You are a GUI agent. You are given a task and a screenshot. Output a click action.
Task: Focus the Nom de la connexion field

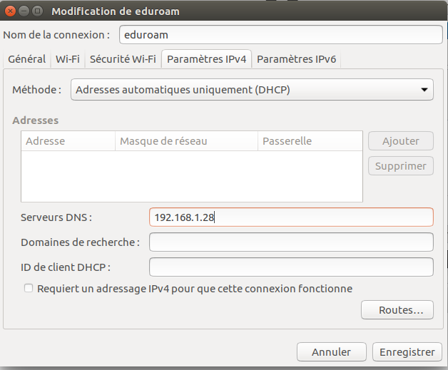(280, 34)
